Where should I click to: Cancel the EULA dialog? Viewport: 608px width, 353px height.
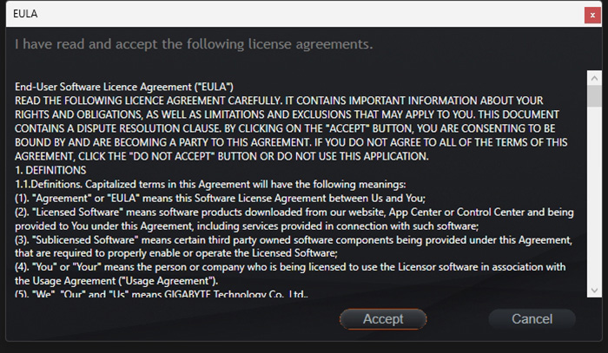point(532,319)
